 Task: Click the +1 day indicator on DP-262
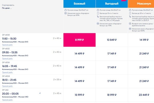[x=40, y=93]
